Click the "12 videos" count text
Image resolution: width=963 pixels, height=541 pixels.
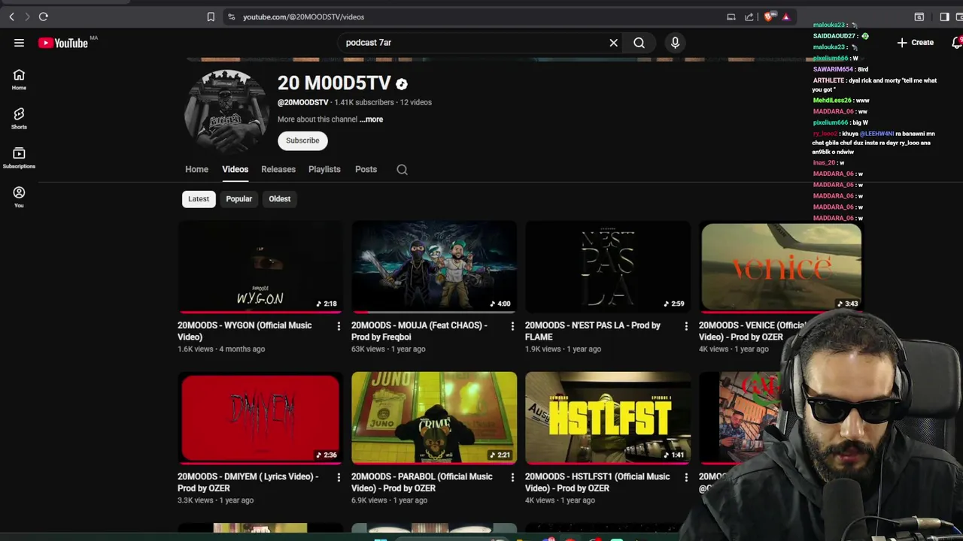[416, 102]
